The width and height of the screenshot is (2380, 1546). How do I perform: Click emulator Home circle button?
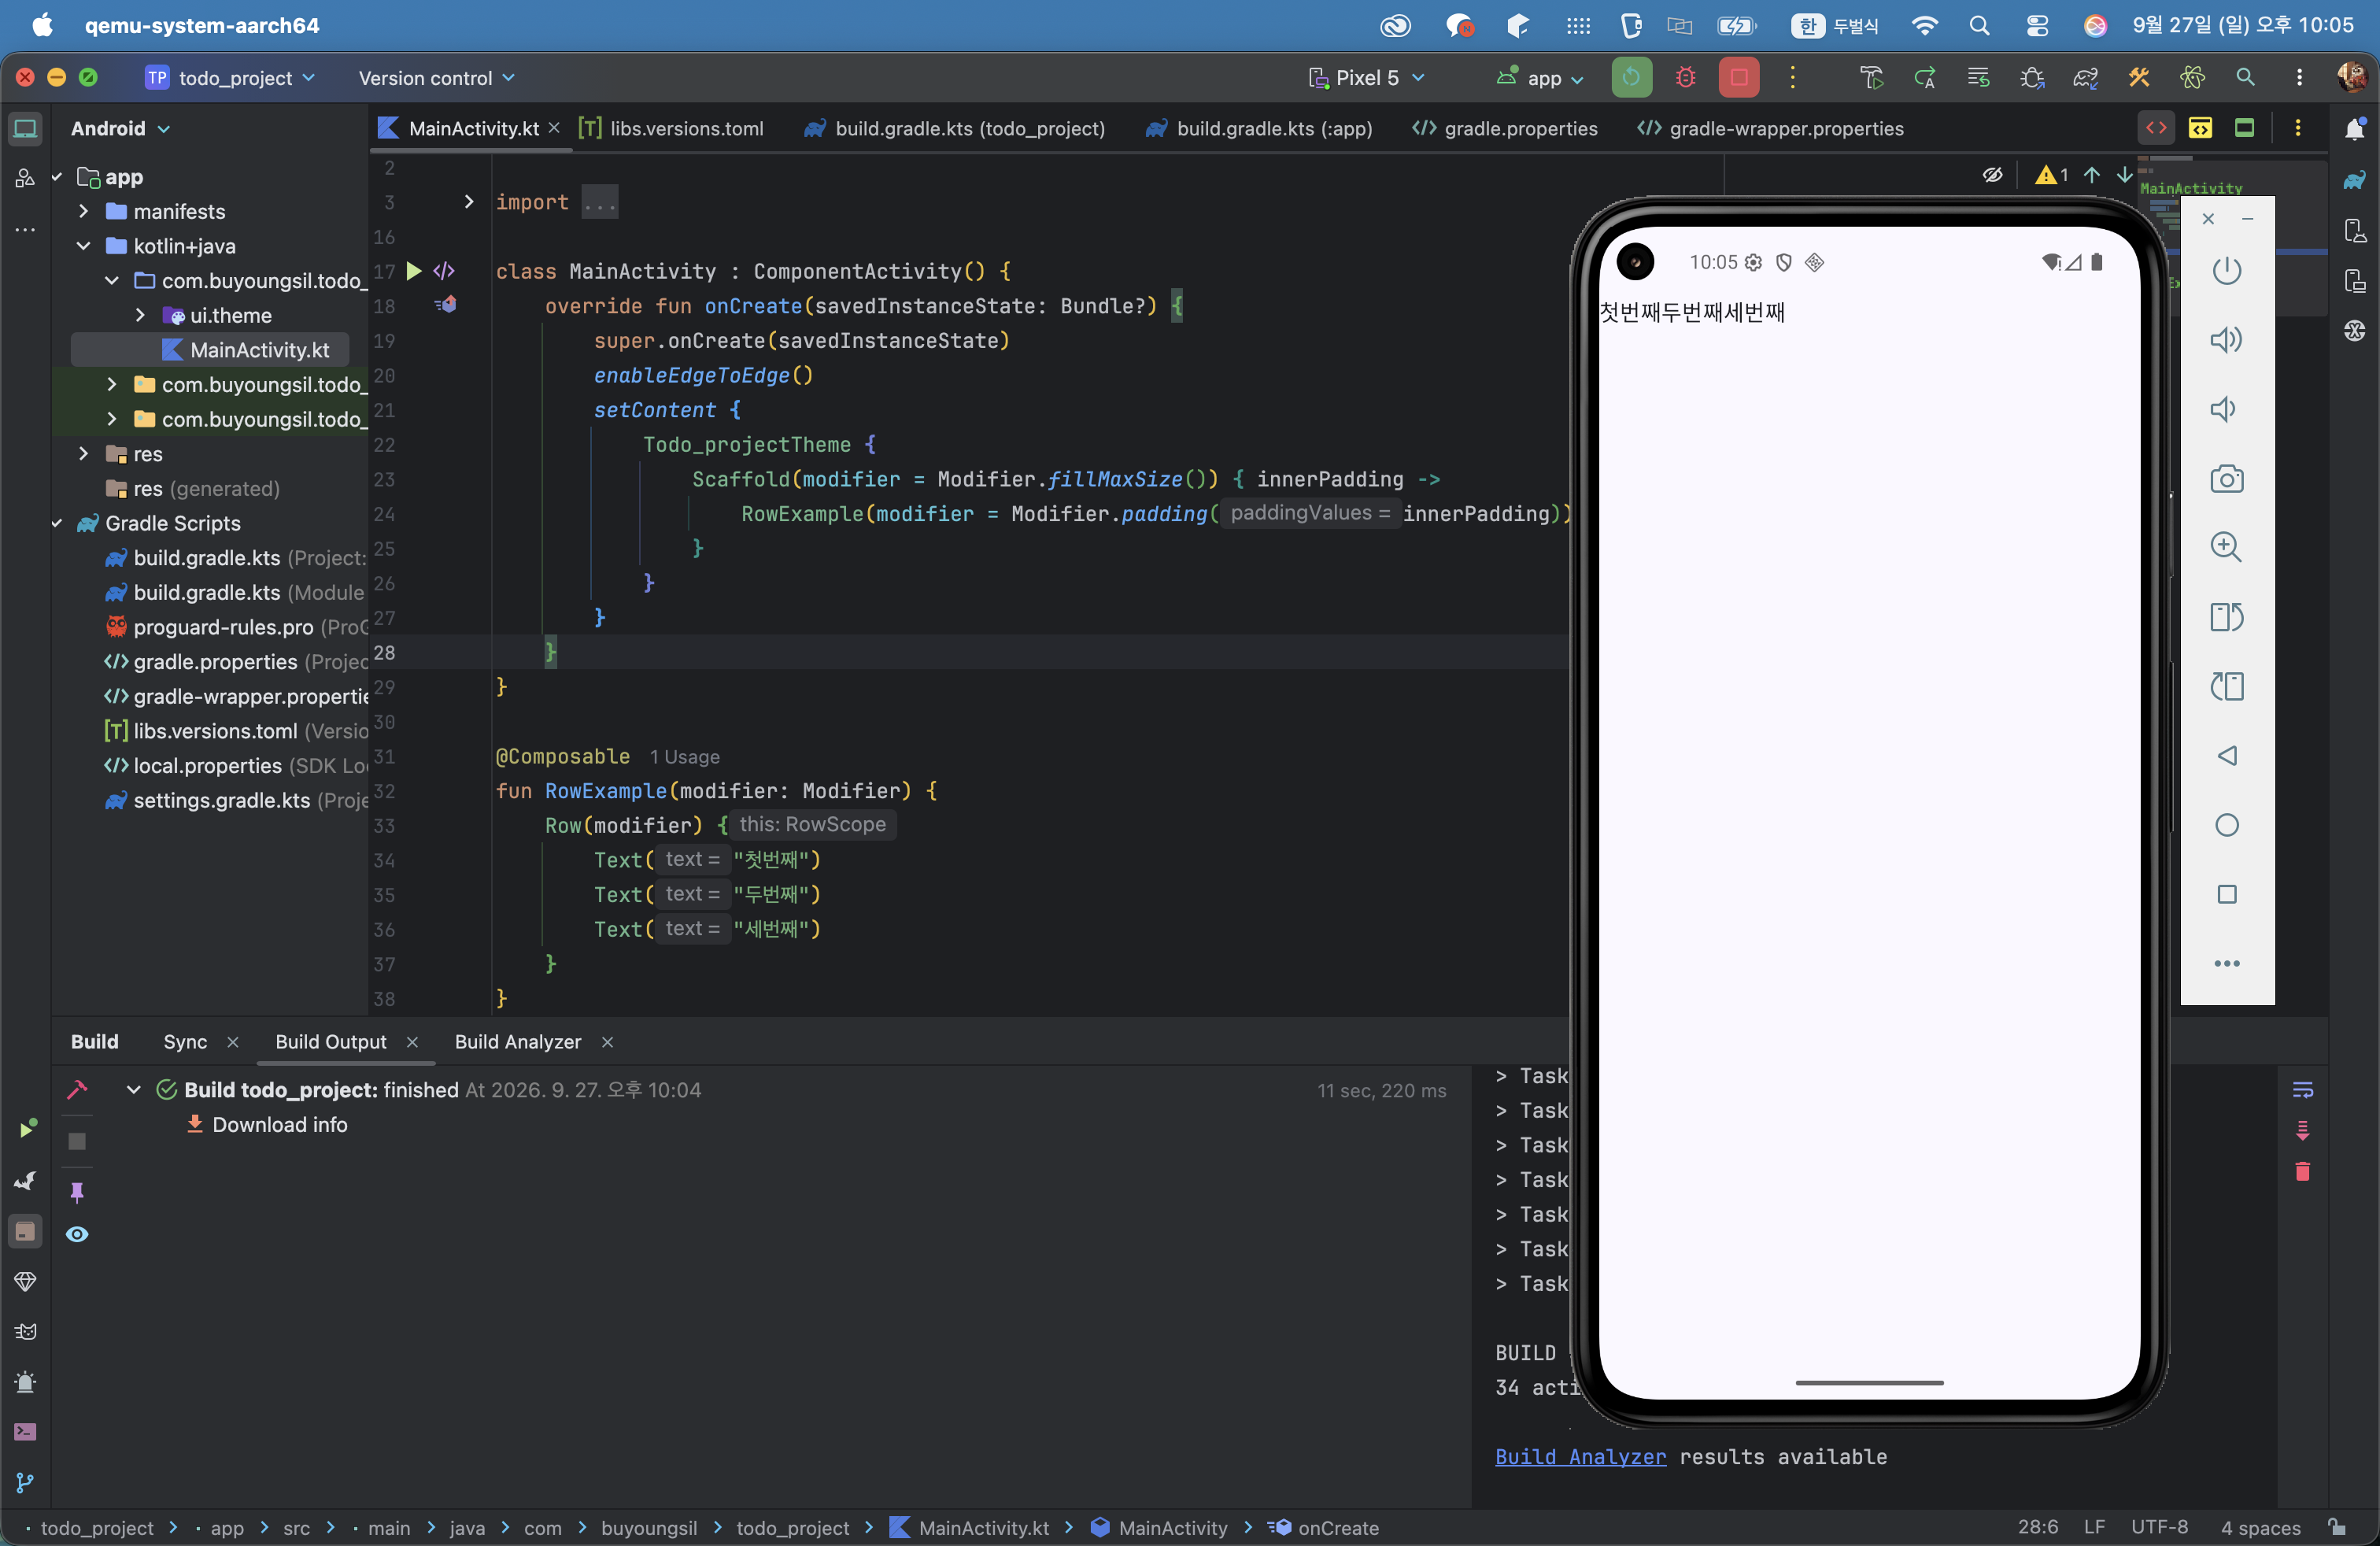click(2226, 825)
